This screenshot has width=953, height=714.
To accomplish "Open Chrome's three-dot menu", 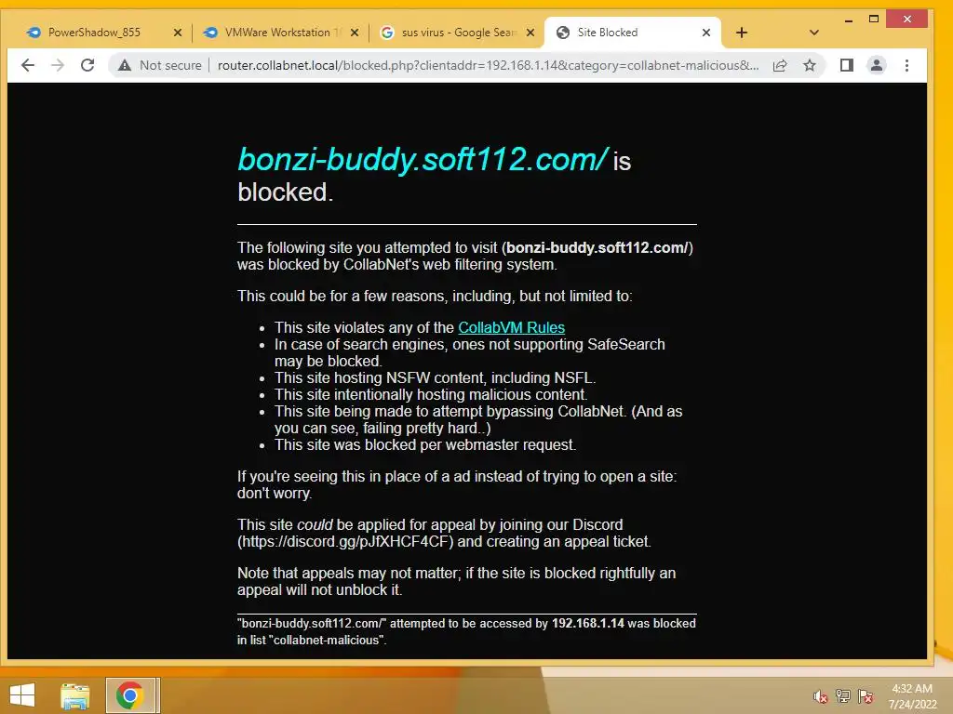I will 906,66.
